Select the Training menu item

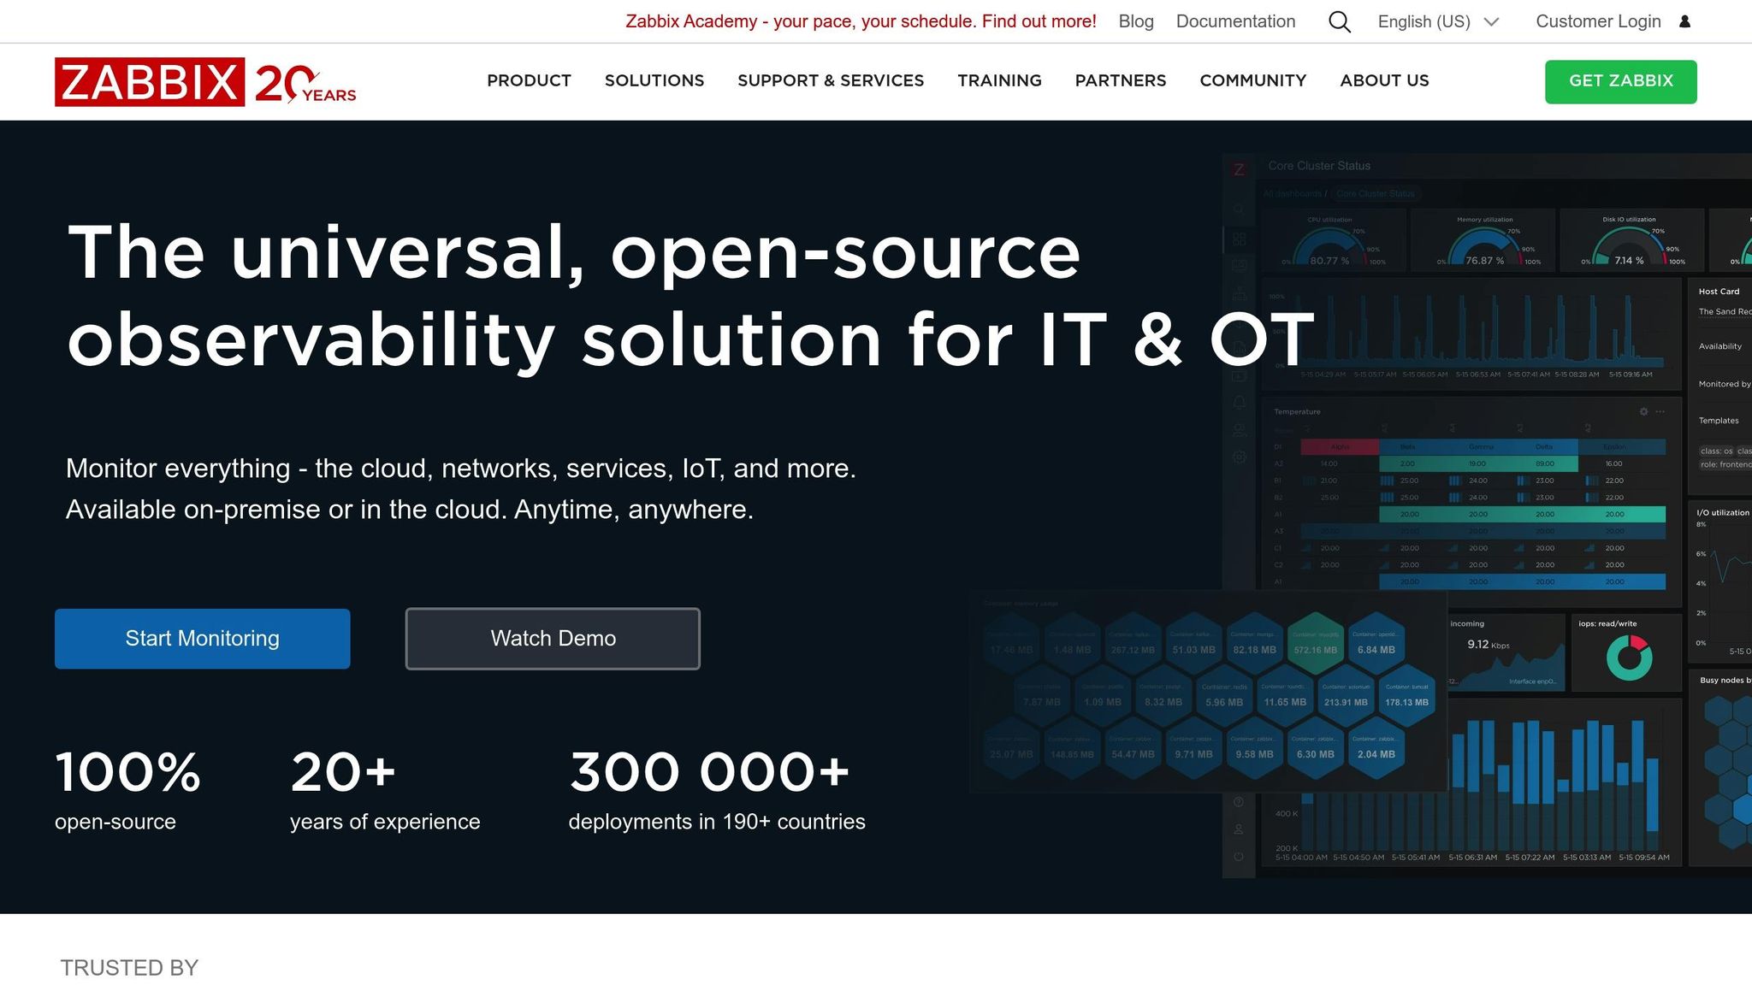click(999, 81)
